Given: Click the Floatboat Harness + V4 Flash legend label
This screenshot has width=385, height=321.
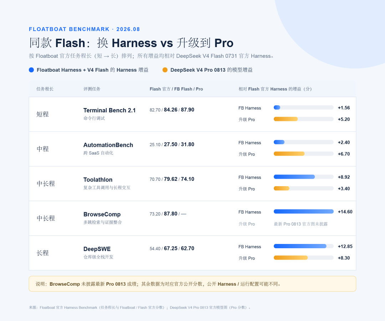Looking at the screenshot, I should (93, 70).
